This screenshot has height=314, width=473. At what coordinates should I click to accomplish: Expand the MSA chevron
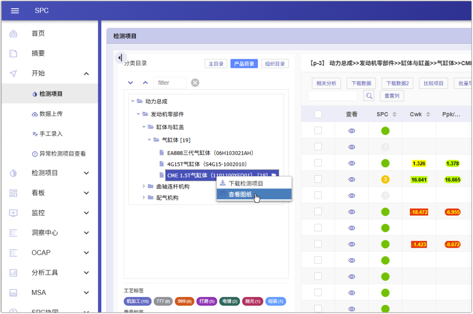click(x=86, y=293)
